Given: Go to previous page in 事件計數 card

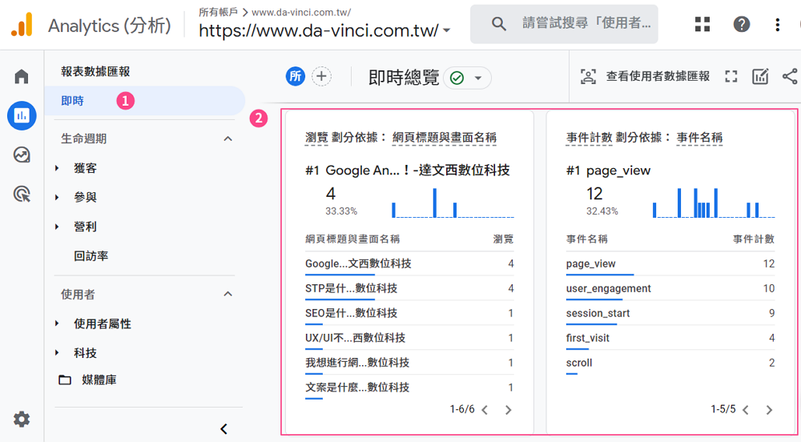Looking at the screenshot, I should click(746, 410).
